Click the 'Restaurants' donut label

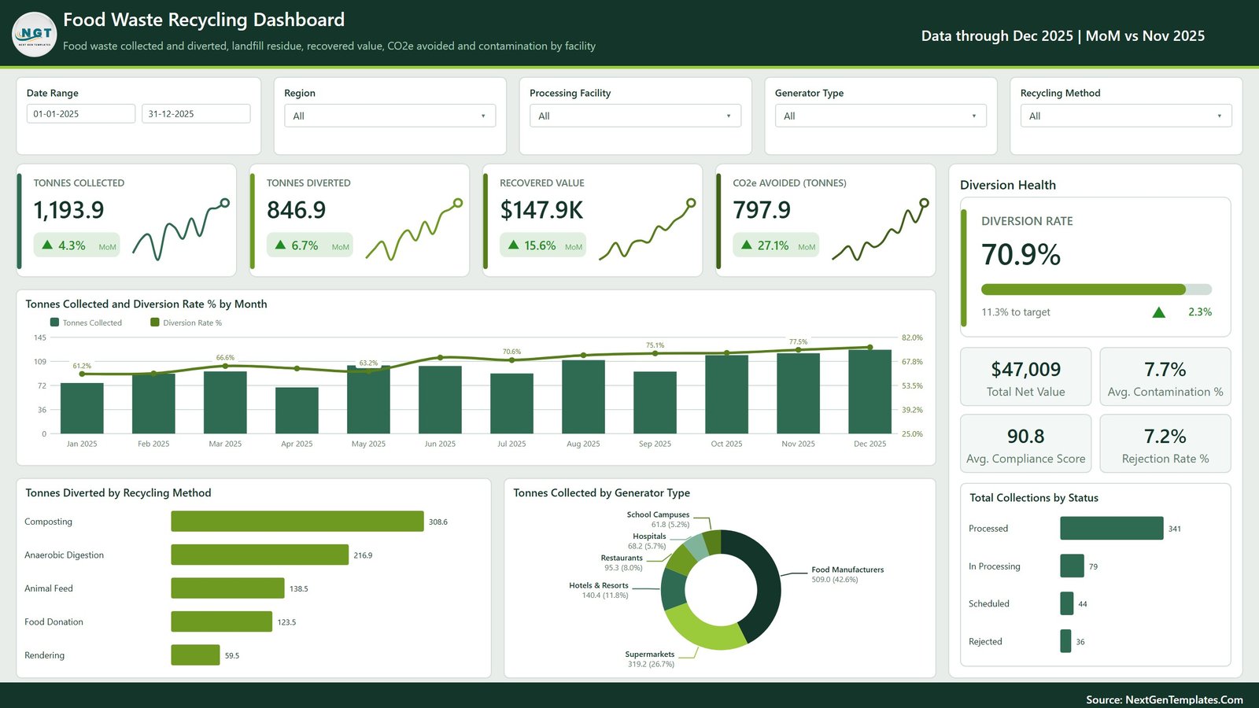click(x=622, y=558)
